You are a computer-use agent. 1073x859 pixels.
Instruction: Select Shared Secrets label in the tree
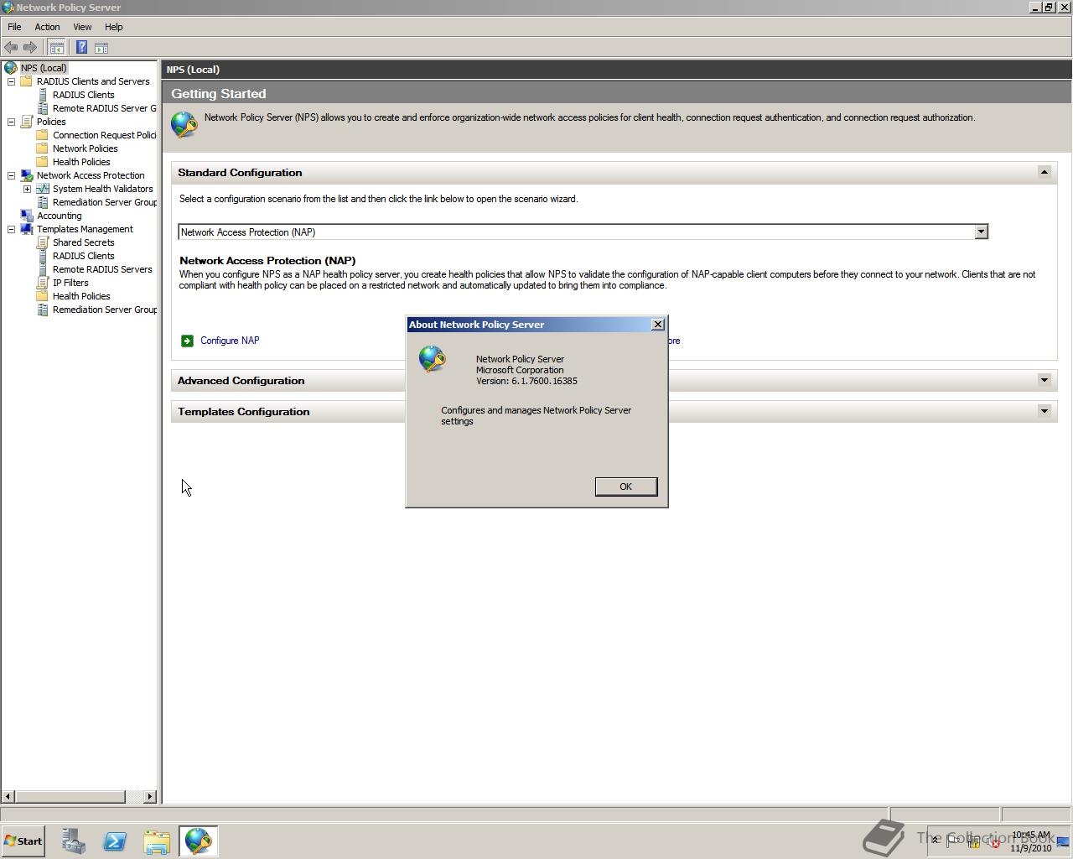pyautogui.click(x=83, y=242)
